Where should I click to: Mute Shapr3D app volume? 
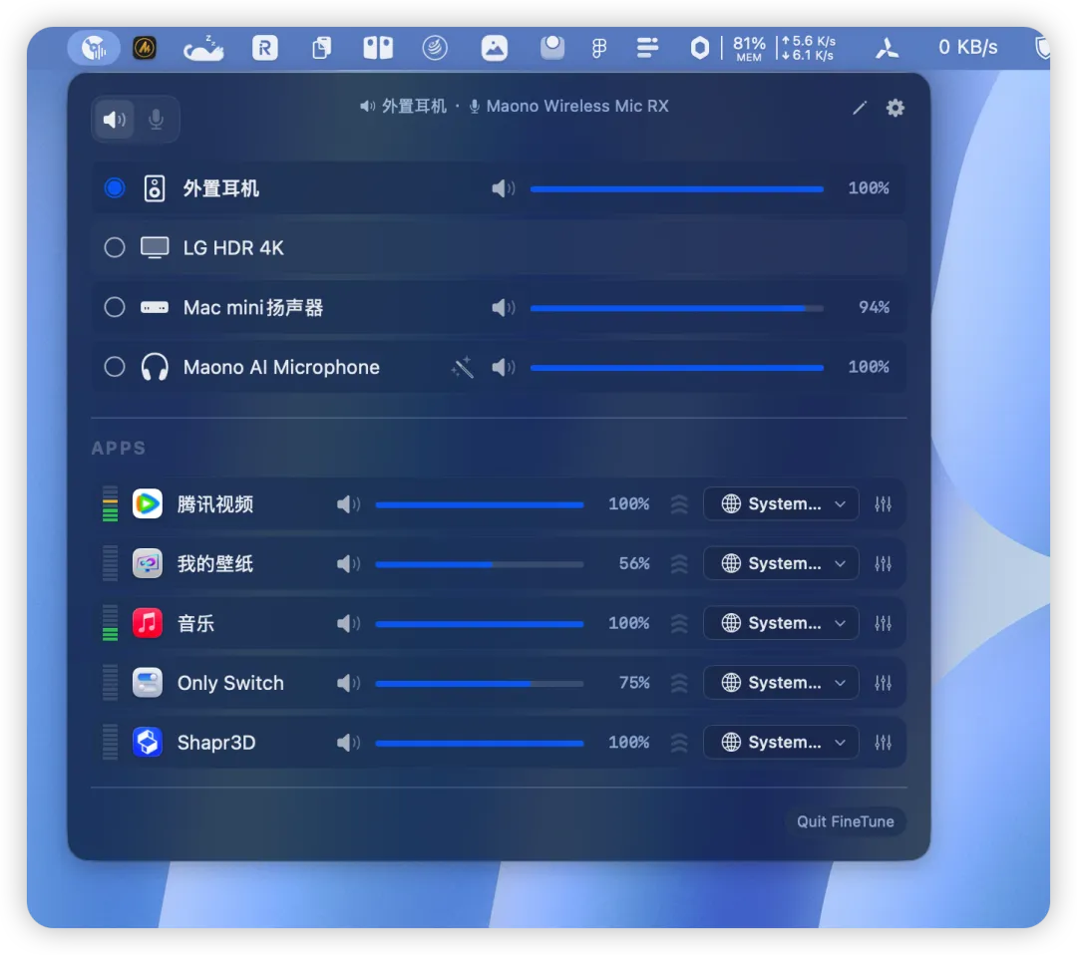[x=348, y=742]
